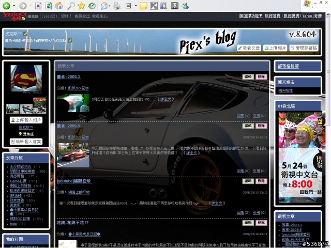The height and width of the screenshot is (248, 331).
Task: Click the beige edit button for 獵車~2009.3
Action: [x=248, y=77]
